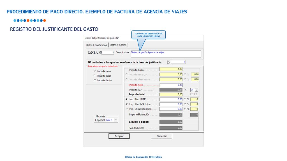The image size is (287, 161).
Task: Choose the Otra Retención percent radio
Action: (185, 109)
